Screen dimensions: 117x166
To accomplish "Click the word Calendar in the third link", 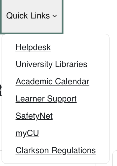I will pyautogui.click(x=72, y=81).
